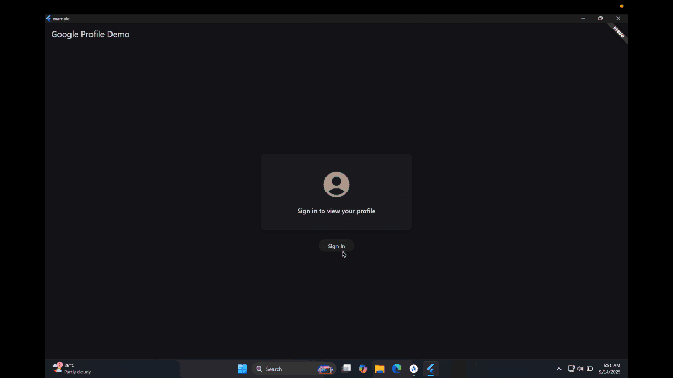Click the taskbar Search box
673x378 pixels.
coord(294,369)
